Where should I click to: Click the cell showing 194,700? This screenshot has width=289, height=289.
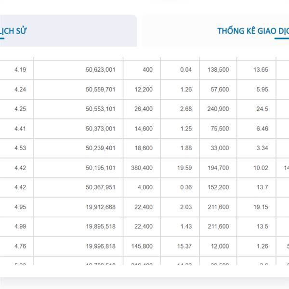tap(218, 168)
